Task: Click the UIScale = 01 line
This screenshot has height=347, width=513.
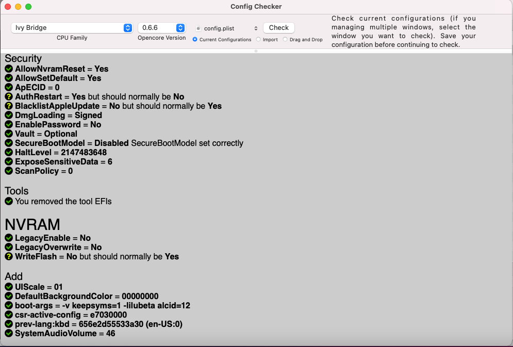Action: pyautogui.click(x=39, y=287)
